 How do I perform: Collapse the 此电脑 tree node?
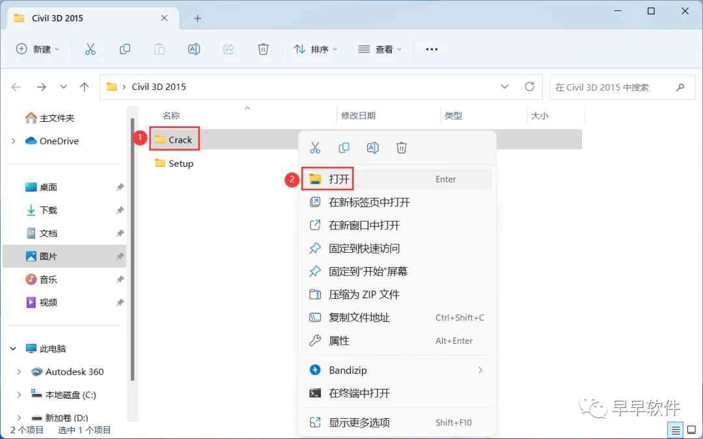13,348
